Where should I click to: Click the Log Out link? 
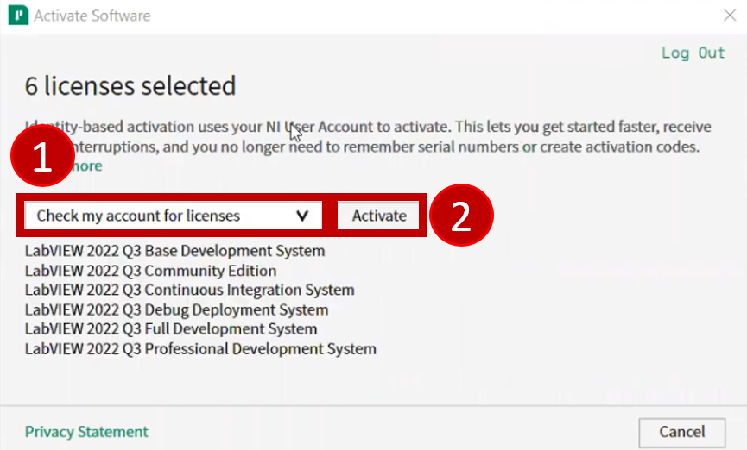click(x=693, y=53)
